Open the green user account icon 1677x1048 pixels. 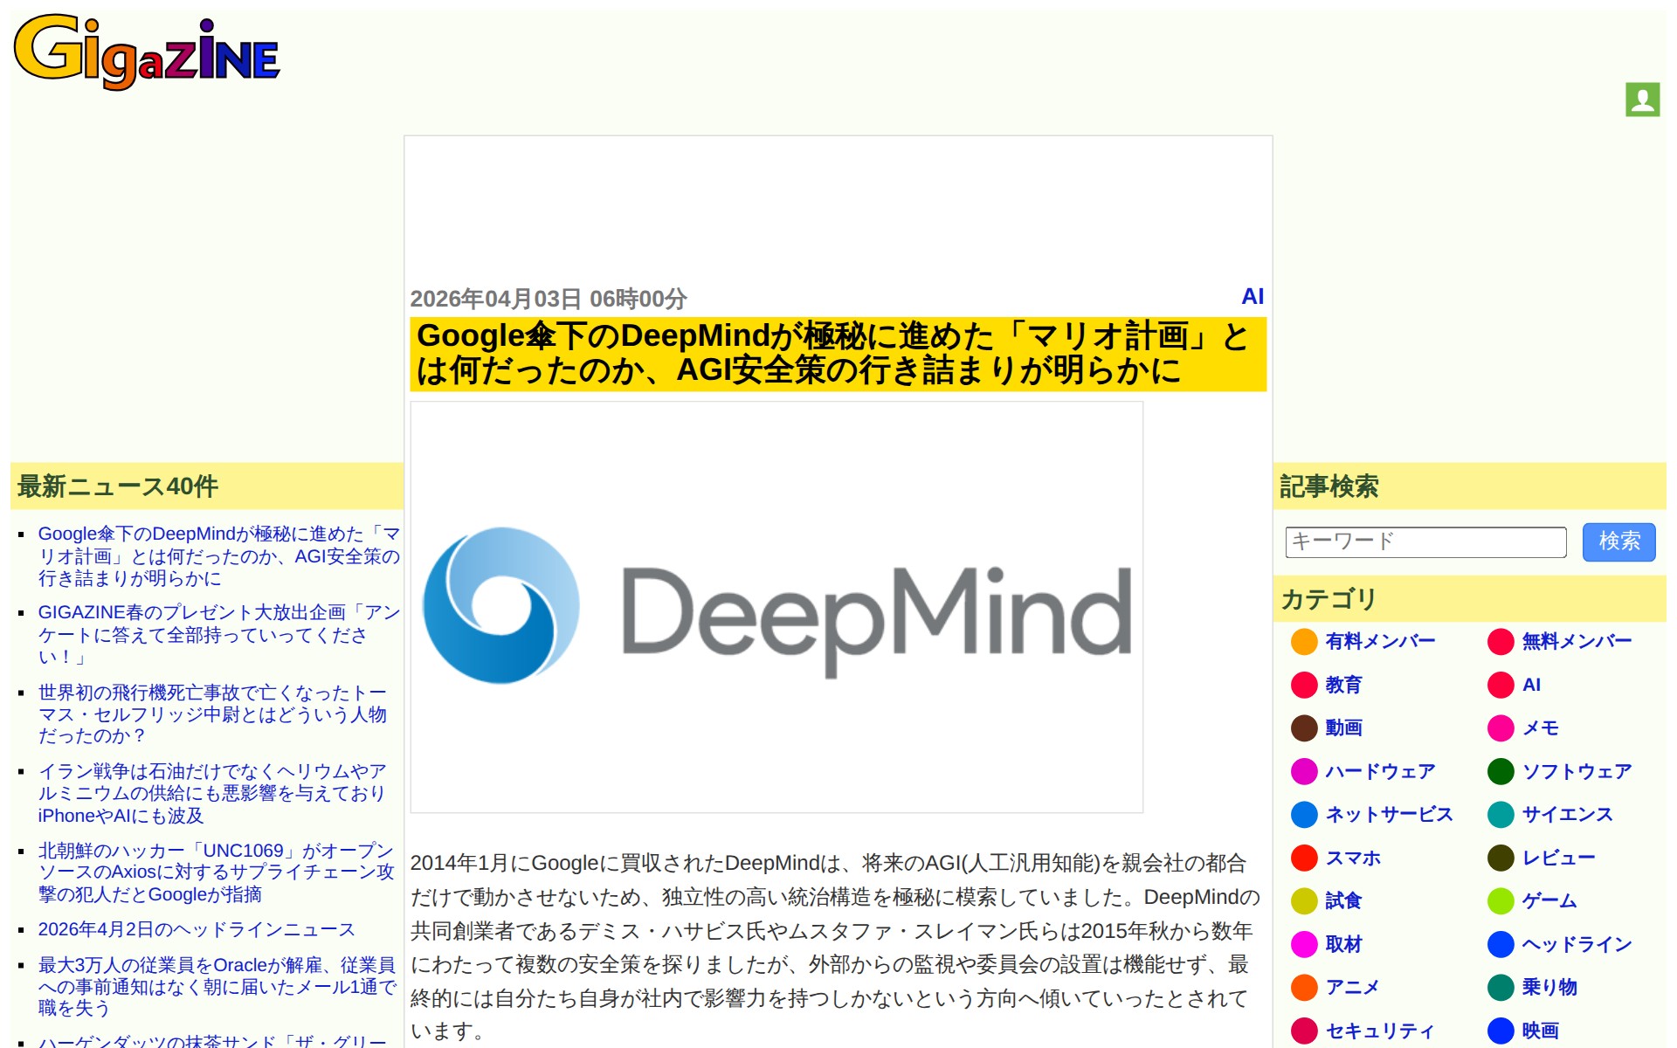tap(1642, 100)
